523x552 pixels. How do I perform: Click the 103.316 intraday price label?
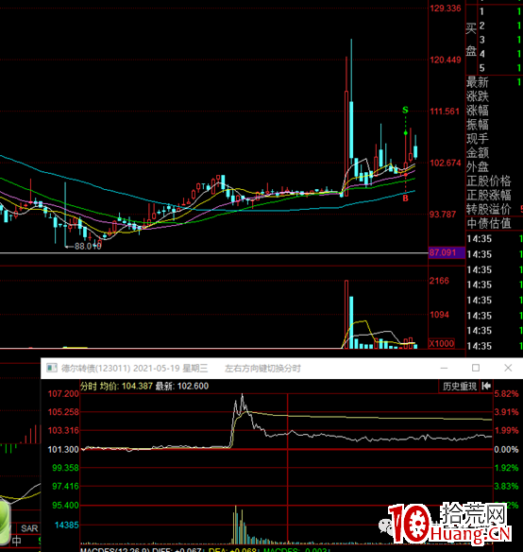[63, 430]
